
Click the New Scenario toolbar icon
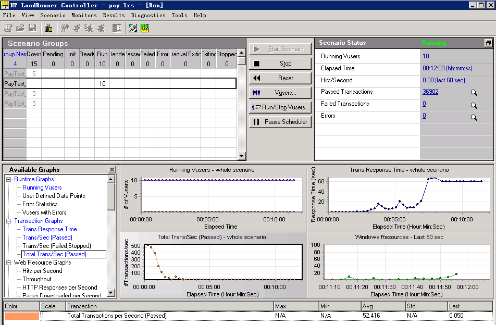click(x=8, y=28)
